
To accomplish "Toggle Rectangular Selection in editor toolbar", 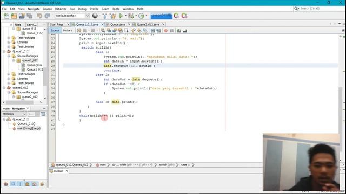I will click(126, 31).
